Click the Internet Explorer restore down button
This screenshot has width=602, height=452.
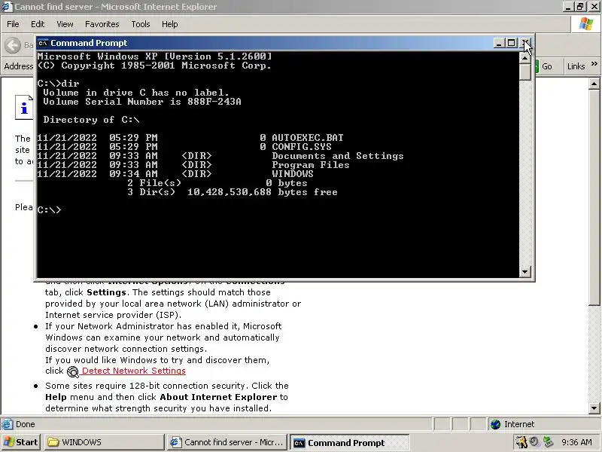click(580, 7)
